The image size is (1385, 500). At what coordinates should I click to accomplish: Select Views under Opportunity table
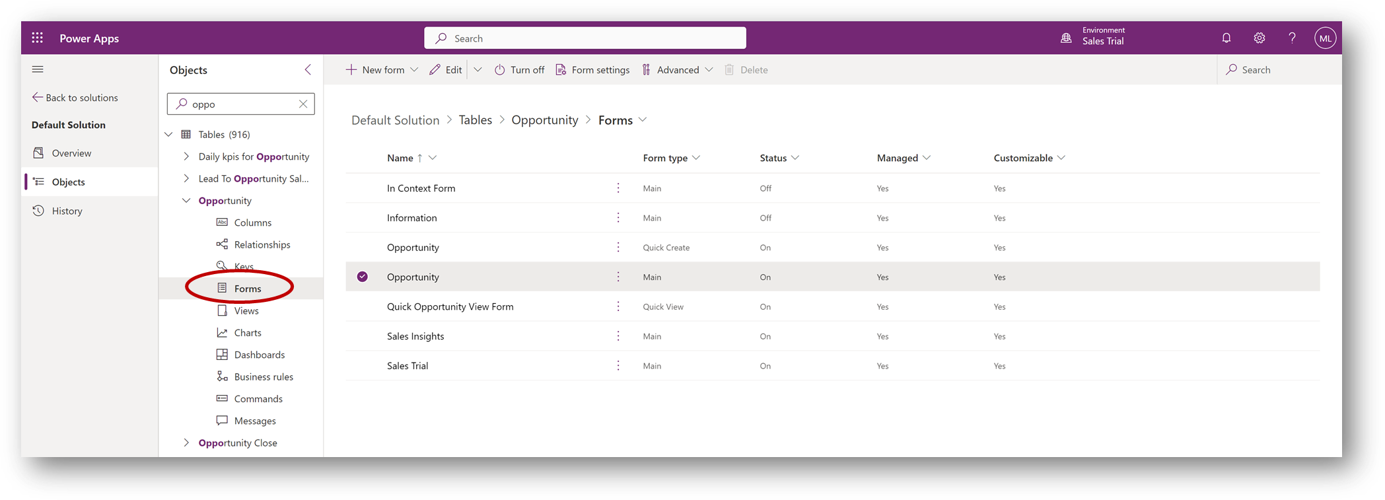246,310
